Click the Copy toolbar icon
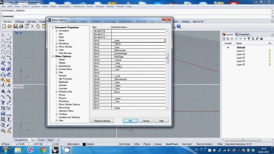The image size is (274, 154). tap(38, 27)
